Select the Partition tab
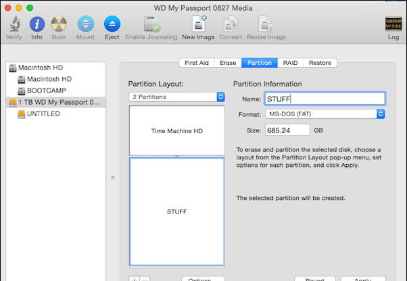407x281 pixels. point(260,63)
